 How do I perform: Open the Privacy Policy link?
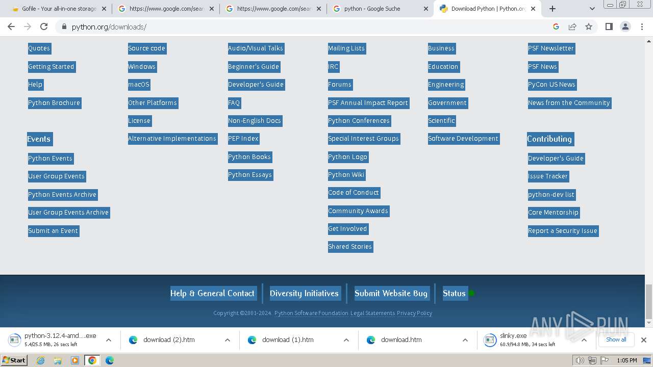tap(414, 313)
